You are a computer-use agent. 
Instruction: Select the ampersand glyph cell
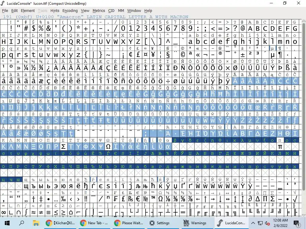tap(48, 28)
